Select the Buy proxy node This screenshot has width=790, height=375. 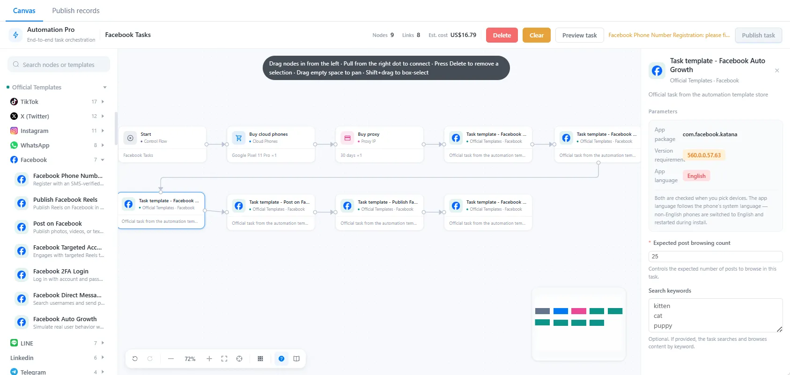(x=380, y=144)
